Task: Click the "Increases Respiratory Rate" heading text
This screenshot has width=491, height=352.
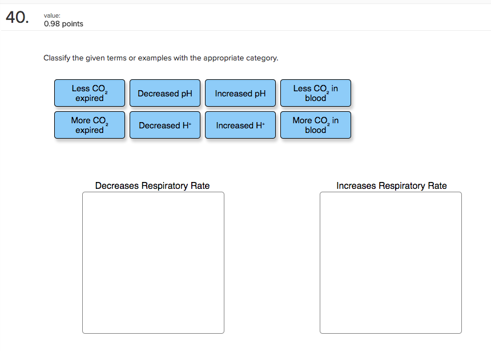Action: point(392,186)
